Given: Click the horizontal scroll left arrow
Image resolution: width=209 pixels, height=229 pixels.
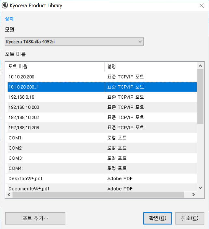Looking at the screenshot, I should (x=9, y=194).
